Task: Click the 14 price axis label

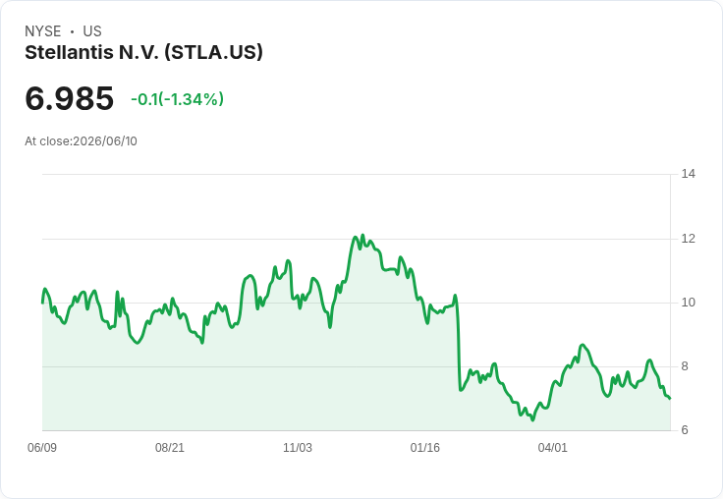Action: 689,174
